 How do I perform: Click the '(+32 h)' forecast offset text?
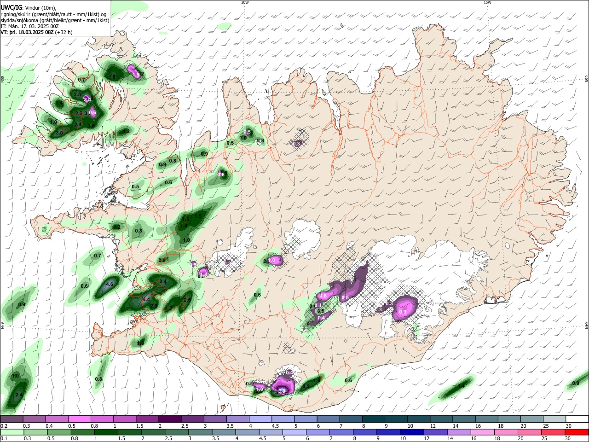pyautogui.click(x=64, y=33)
